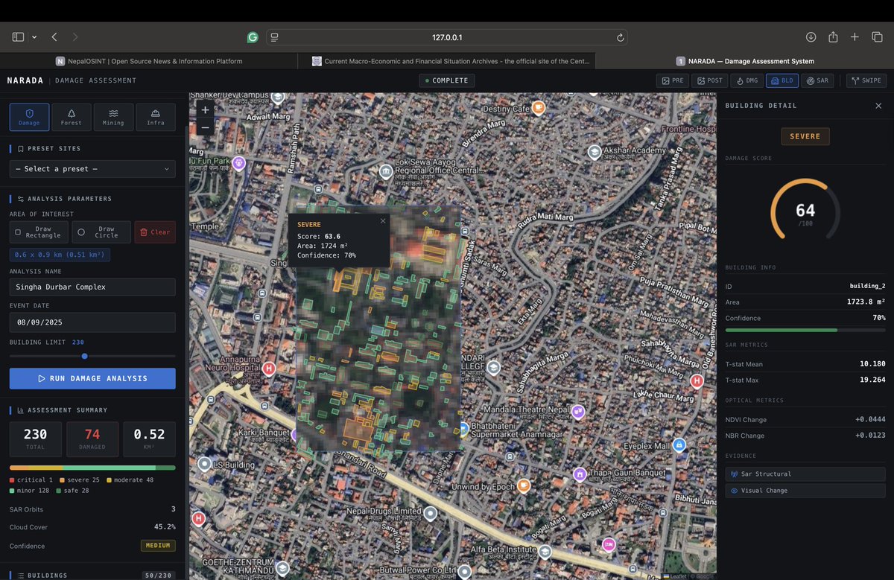Click Draw Circle button
This screenshot has height=580, width=894.
101,232
